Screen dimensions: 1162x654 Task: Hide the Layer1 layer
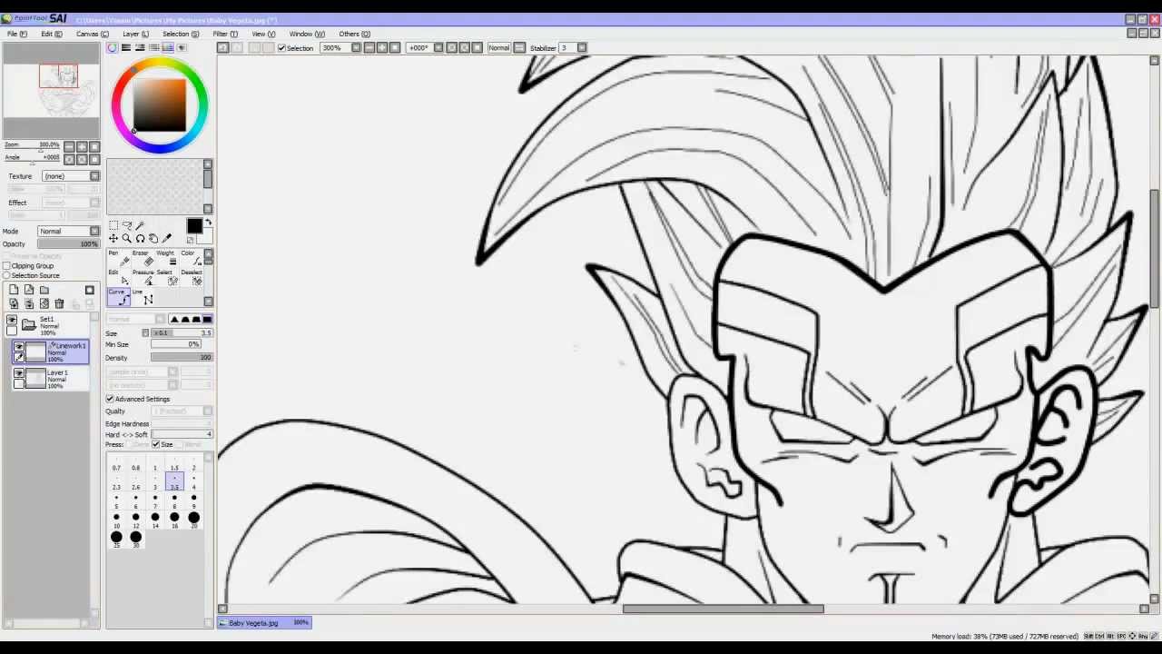pos(18,373)
